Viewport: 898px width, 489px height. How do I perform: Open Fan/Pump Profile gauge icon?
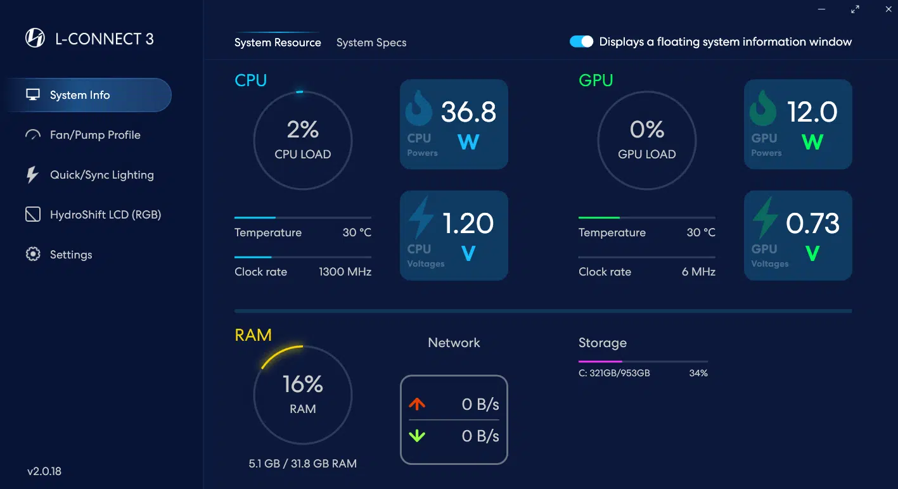[x=33, y=135]
